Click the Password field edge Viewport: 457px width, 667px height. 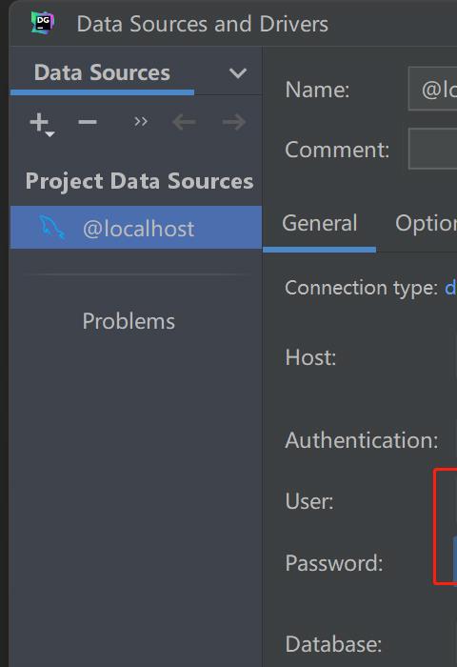click(455, 559)
